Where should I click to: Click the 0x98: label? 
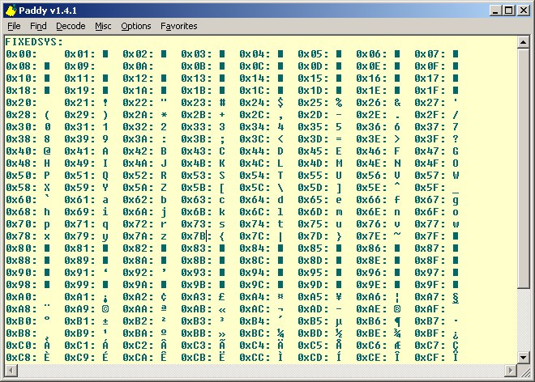(x=21, y=285)
